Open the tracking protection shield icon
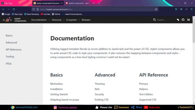The width and height of the screenshot is (195, 110). (34, 9)
